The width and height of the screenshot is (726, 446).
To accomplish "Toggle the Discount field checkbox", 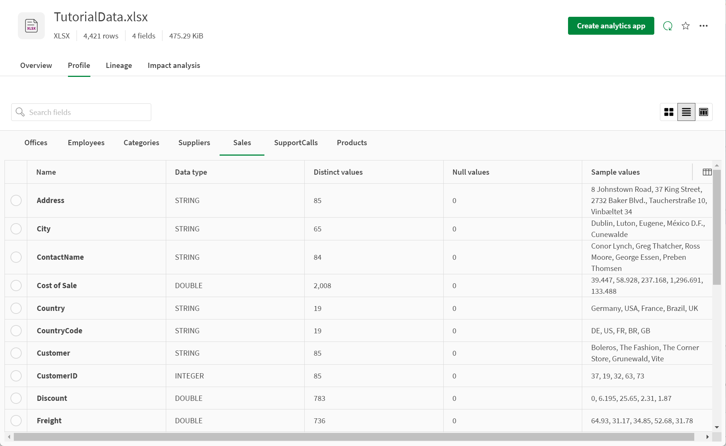I will point(16,398).
